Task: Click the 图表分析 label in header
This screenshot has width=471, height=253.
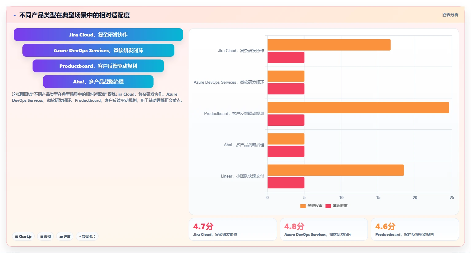Action: (450, 15)
